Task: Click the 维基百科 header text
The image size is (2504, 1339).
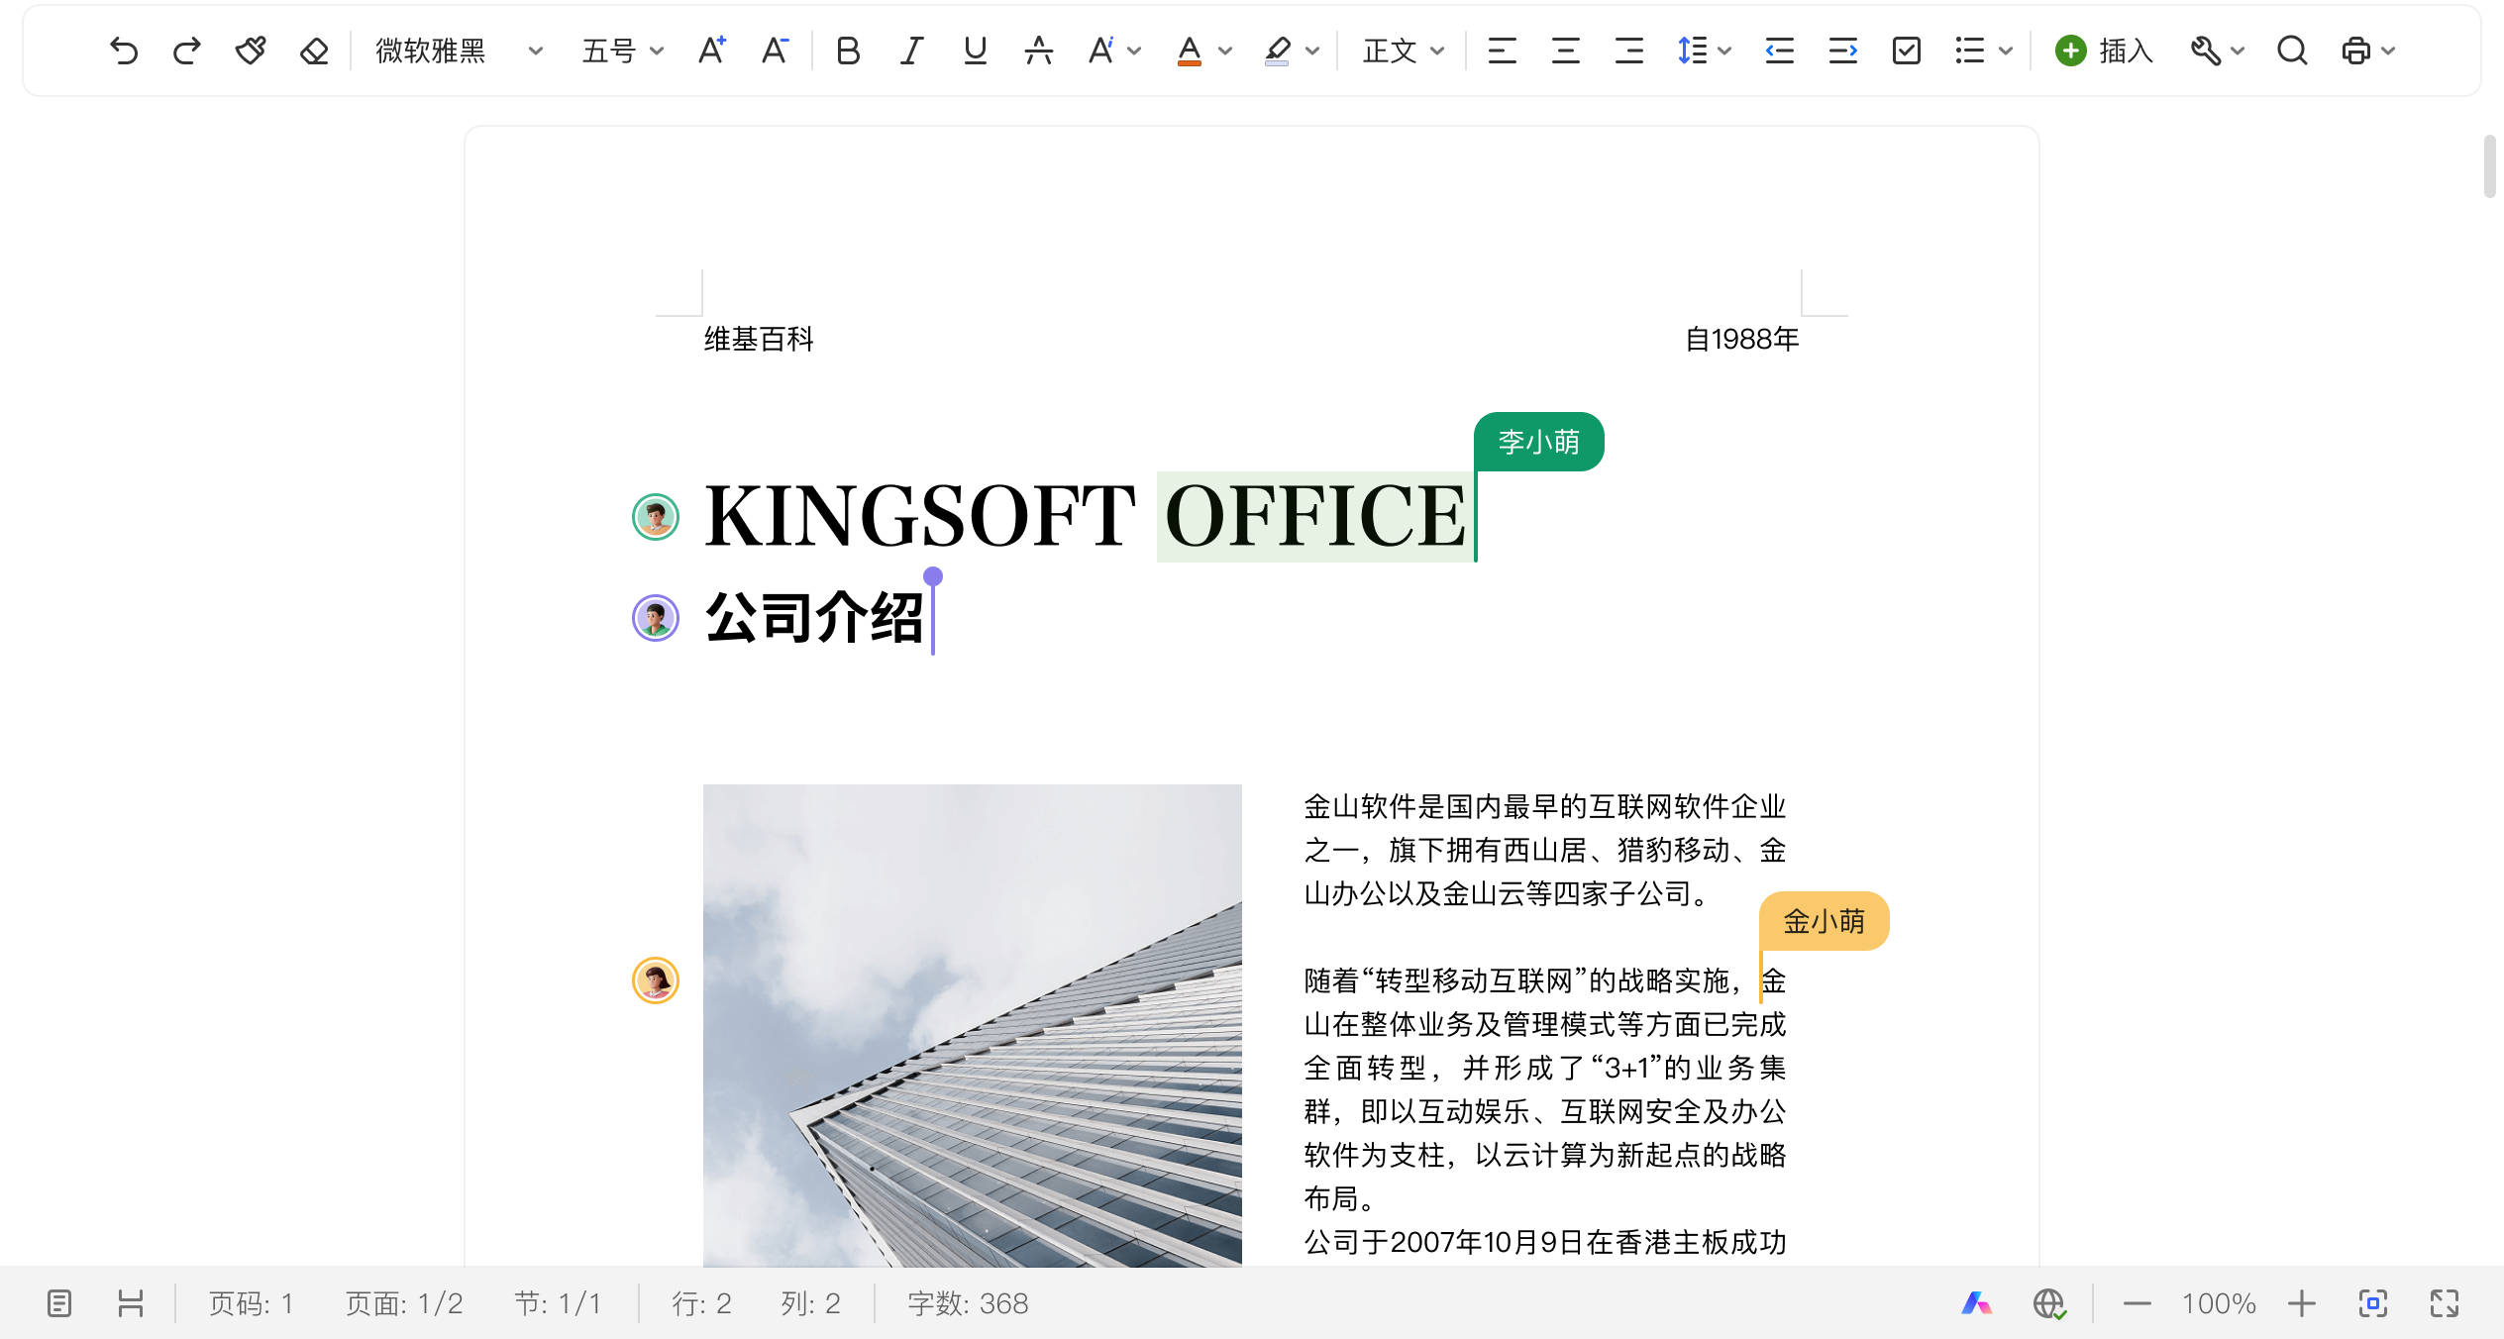Action: click(759, 340)
